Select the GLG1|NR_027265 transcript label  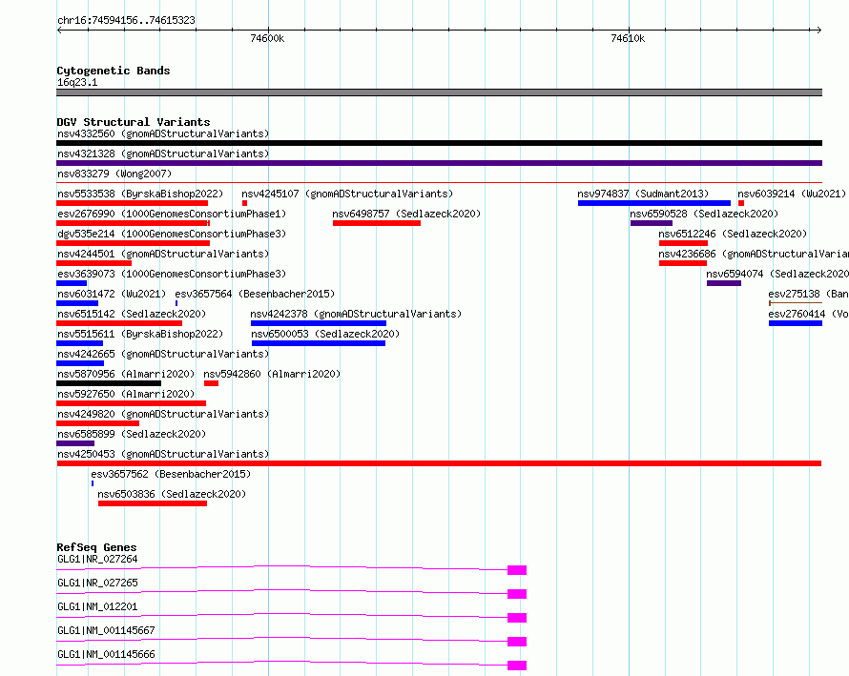pos(97,583)
